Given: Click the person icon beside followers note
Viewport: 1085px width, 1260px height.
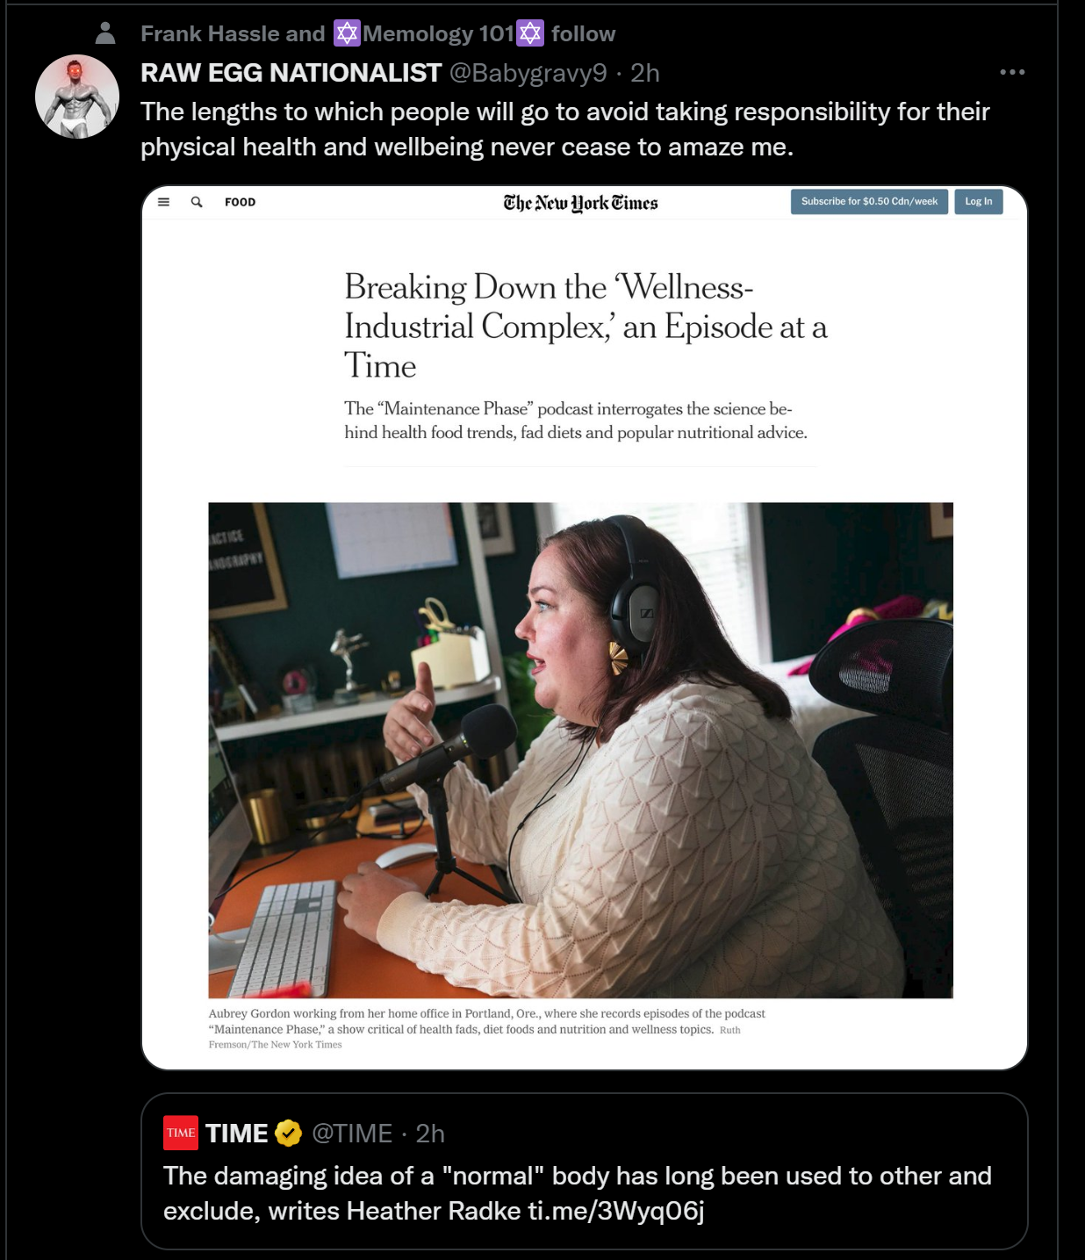Looking at the screenshot, I should coord(105,33).
